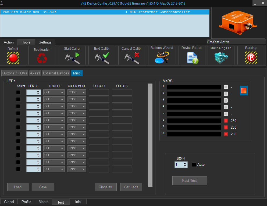This screenshot has height=206, width=267.
Task: Open COLOR MODE dropdown in second row
Action: pyautogui.click(x=77, y=99)
